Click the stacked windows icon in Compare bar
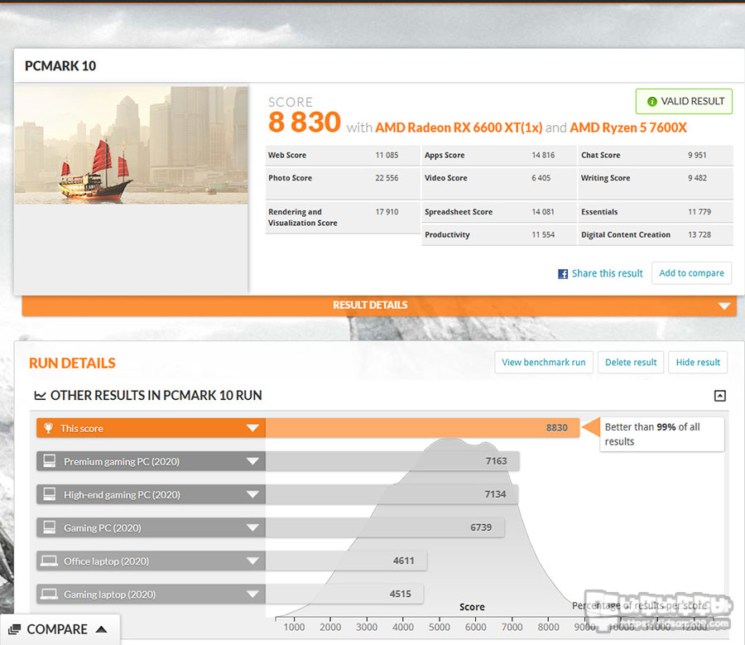 [x=15, y=629]
